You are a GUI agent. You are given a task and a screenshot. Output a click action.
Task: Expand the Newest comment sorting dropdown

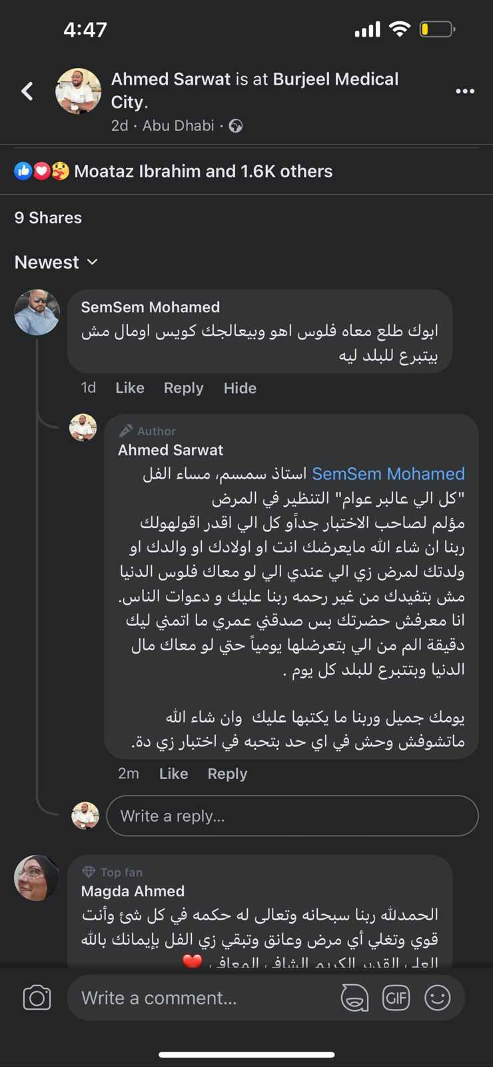[x=56, y=262]
